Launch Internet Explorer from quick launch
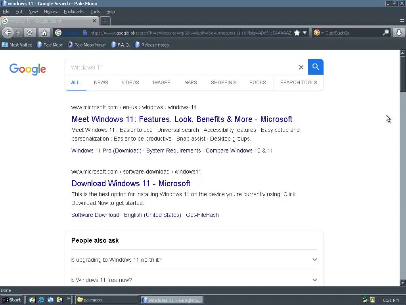Viewport: 406px width, 305px height. pyautogui.click(x=41, y=300)
